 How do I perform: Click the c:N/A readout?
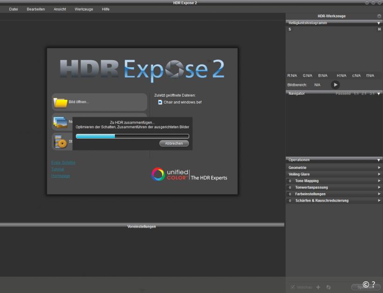coord(356,76)
